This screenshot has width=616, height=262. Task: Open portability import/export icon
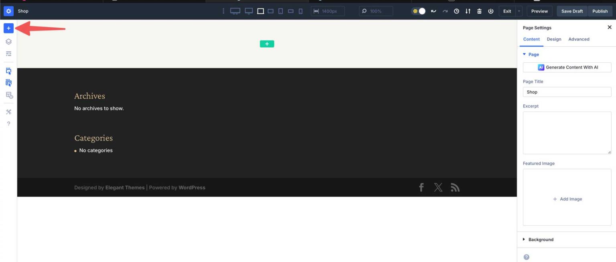tap(468, 11)
